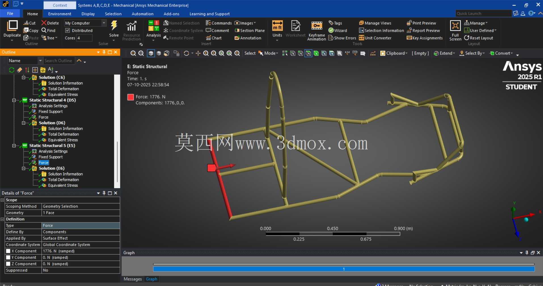Click Manage Views
543x286 pixels.
click(x=375, y=23)
